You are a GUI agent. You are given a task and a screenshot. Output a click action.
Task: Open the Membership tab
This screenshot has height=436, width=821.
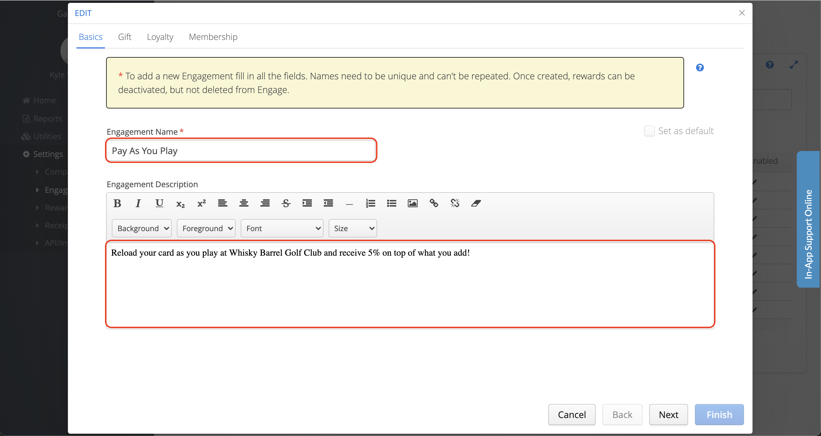pyautogui.click(x=213, y=37)
